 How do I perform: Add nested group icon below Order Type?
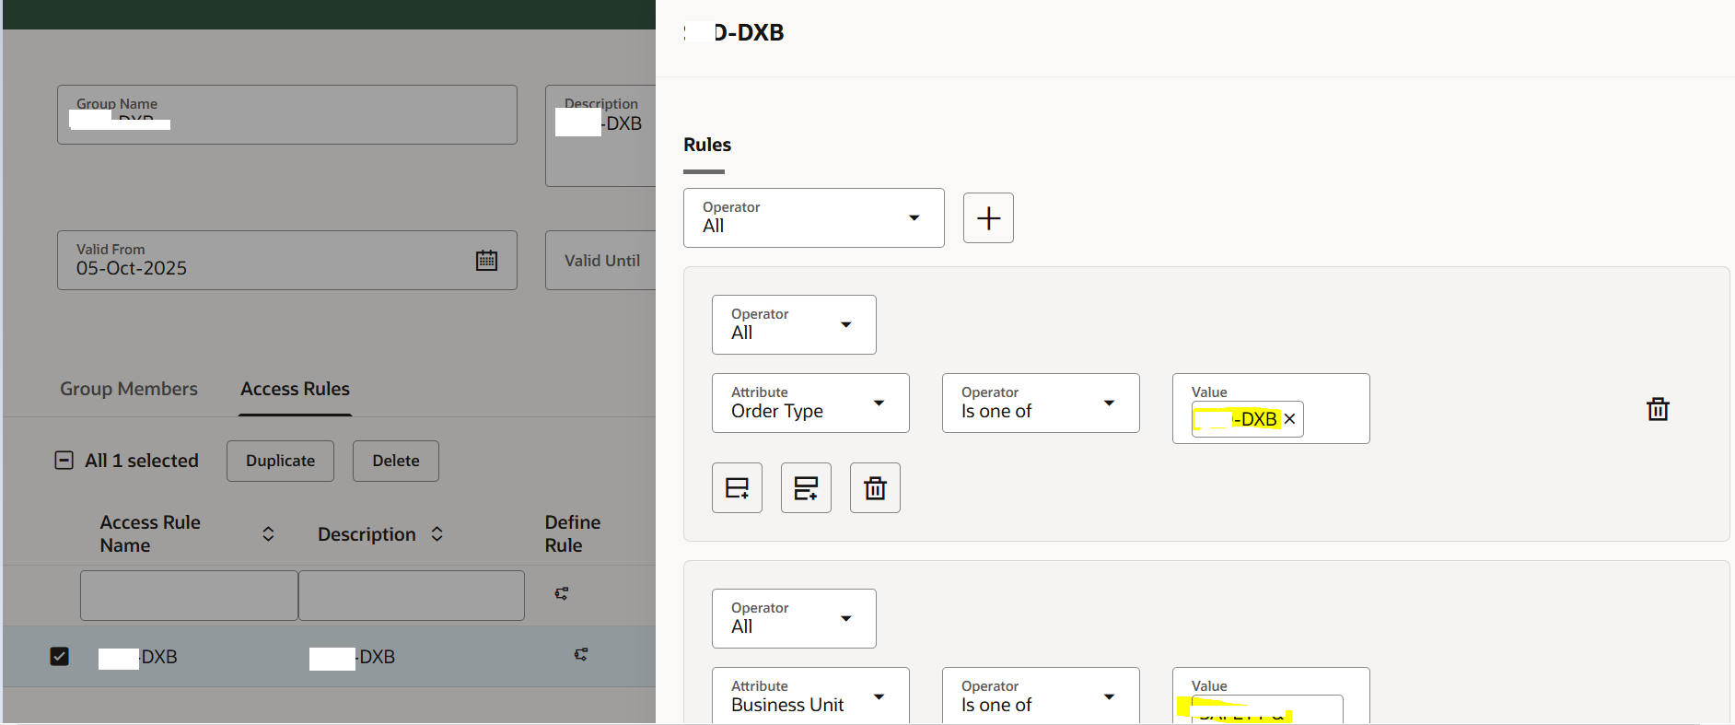(806, 487)
